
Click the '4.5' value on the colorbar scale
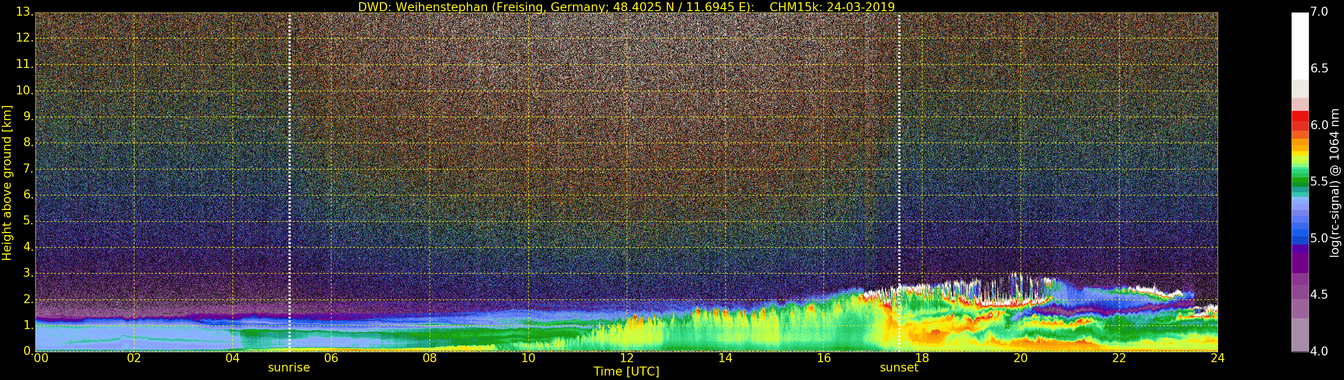point(1319,295)
